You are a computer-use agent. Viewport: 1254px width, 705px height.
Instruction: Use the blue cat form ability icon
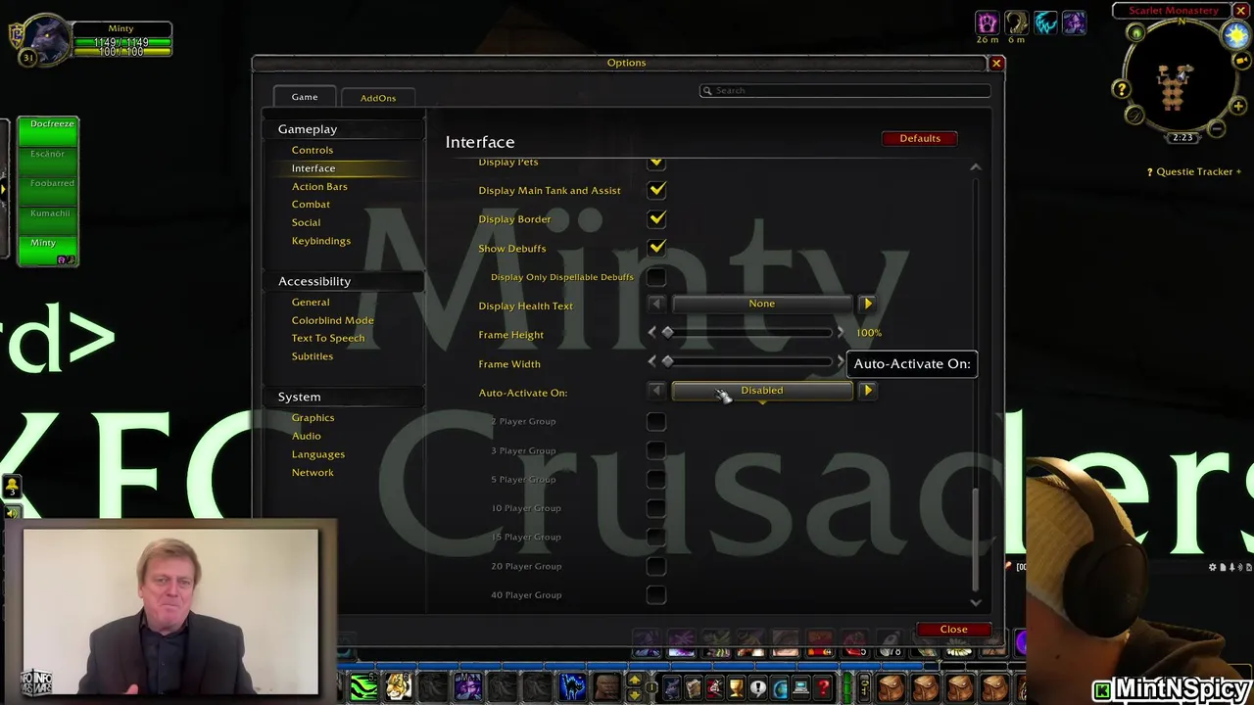click(571, 687)
